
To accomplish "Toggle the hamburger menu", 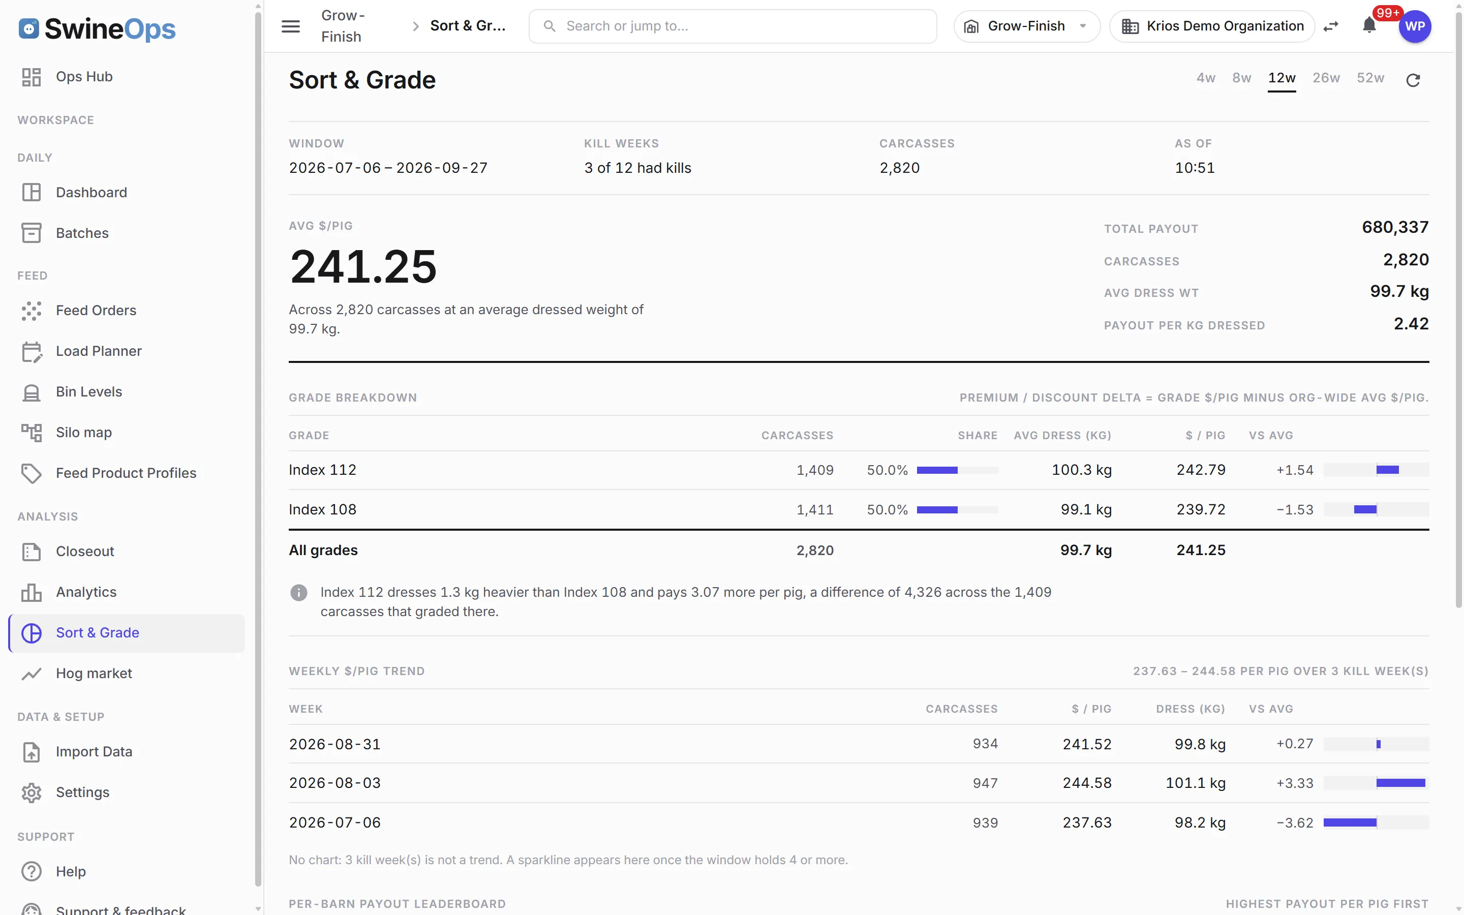I will 290,26.
